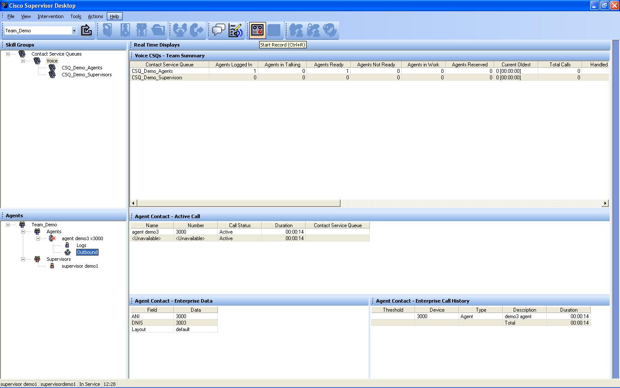620x388 pixels.
Task: Click the Team Summary horizontal scrollbar right arrow
Action: click(605, 203)
